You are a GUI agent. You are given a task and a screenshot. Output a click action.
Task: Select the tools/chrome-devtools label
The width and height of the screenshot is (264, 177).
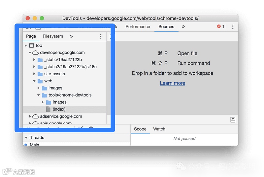click(70, 95)
